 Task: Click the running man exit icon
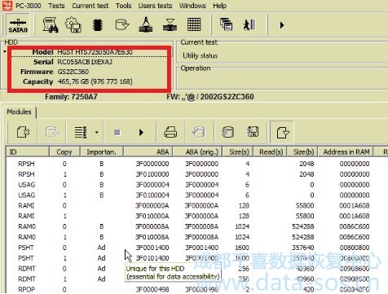tap(249, 25)
